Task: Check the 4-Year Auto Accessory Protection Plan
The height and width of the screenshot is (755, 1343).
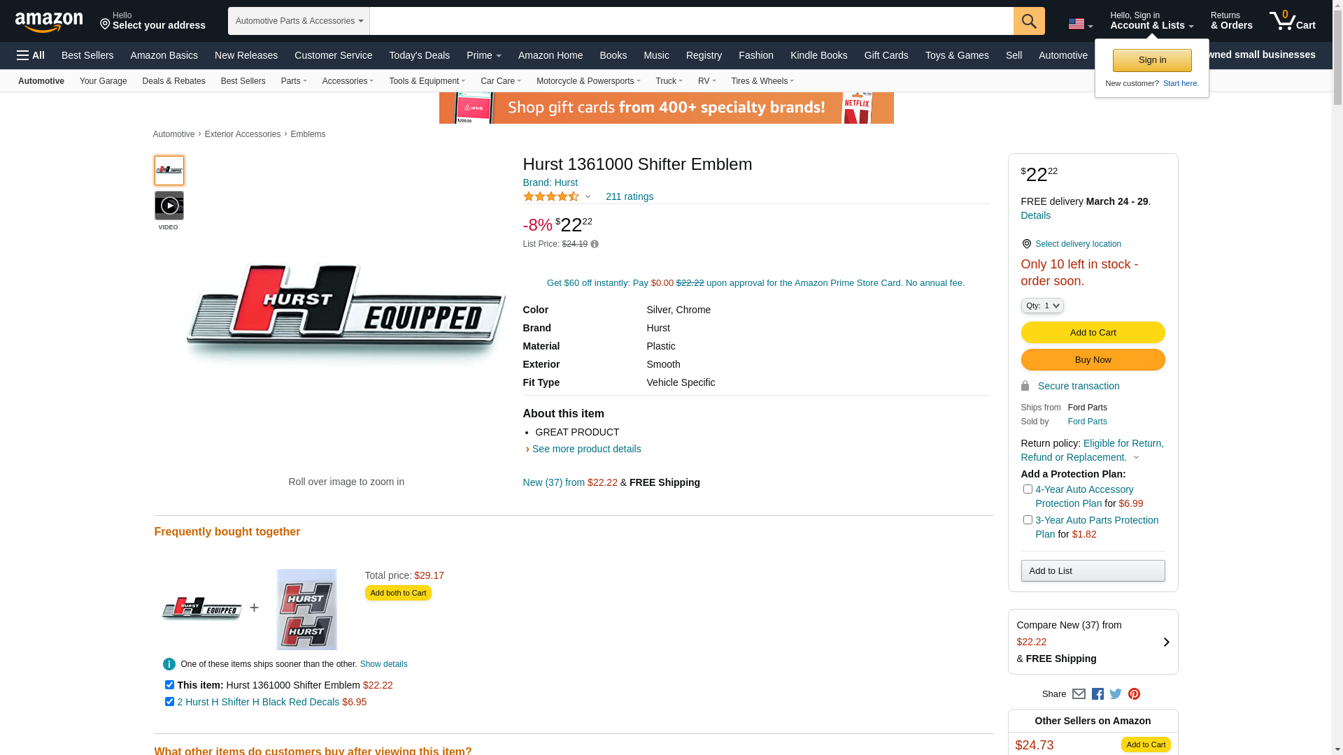Action: (x=1028, y=489)
